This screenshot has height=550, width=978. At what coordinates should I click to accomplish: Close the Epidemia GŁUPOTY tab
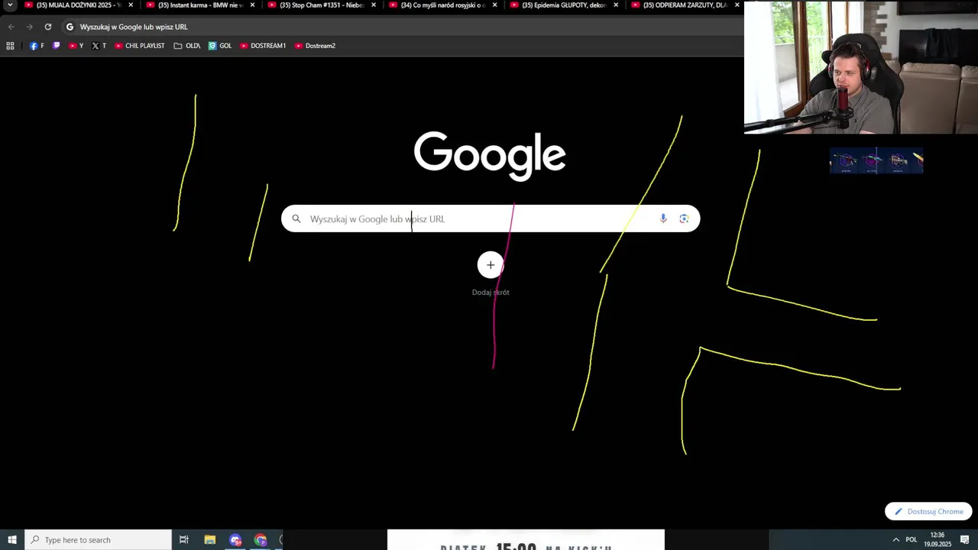pos(616,5)
